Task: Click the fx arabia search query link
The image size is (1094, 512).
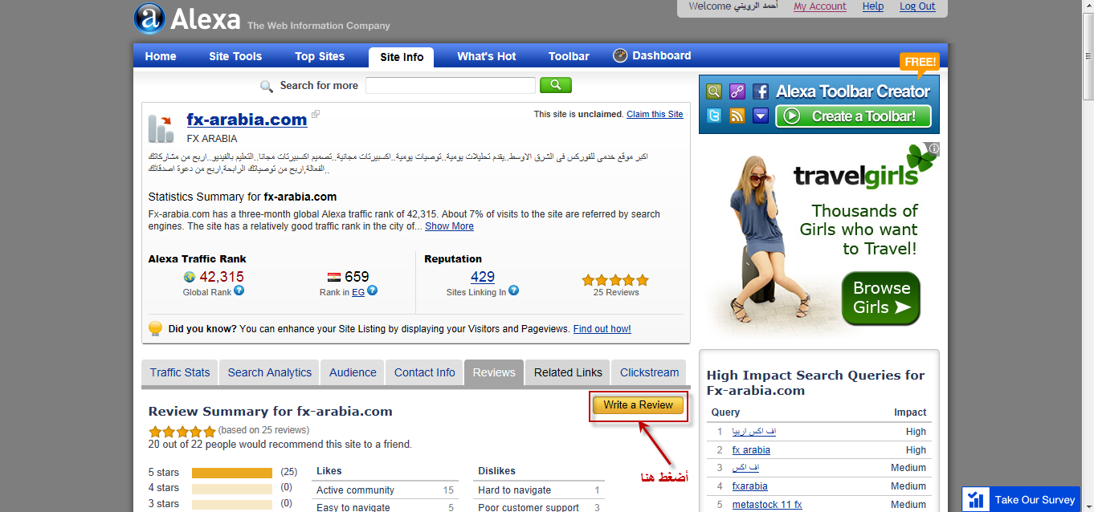Action: tap(751, 450)
